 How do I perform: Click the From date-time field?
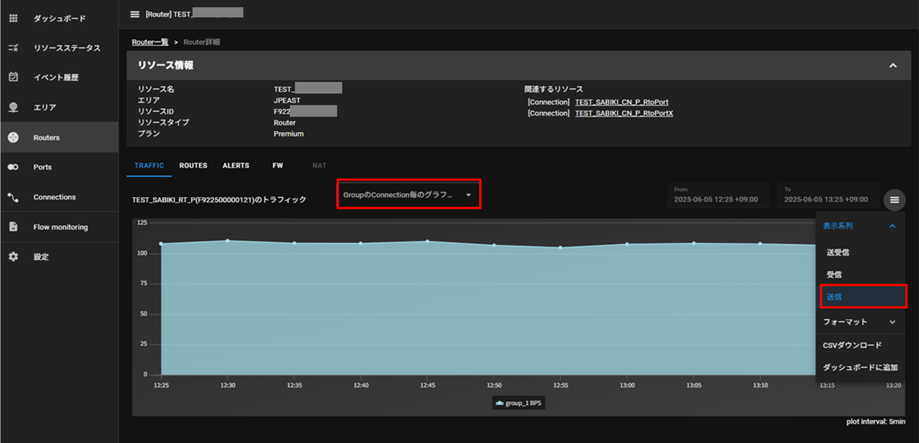tap(717, 195)
